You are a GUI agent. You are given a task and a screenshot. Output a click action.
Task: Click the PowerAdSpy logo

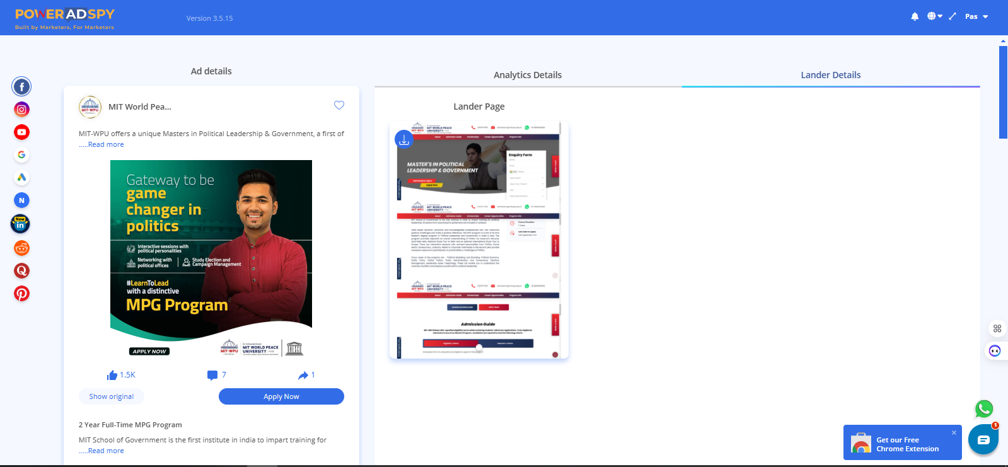pyautogui.click(x=65, y=18)
